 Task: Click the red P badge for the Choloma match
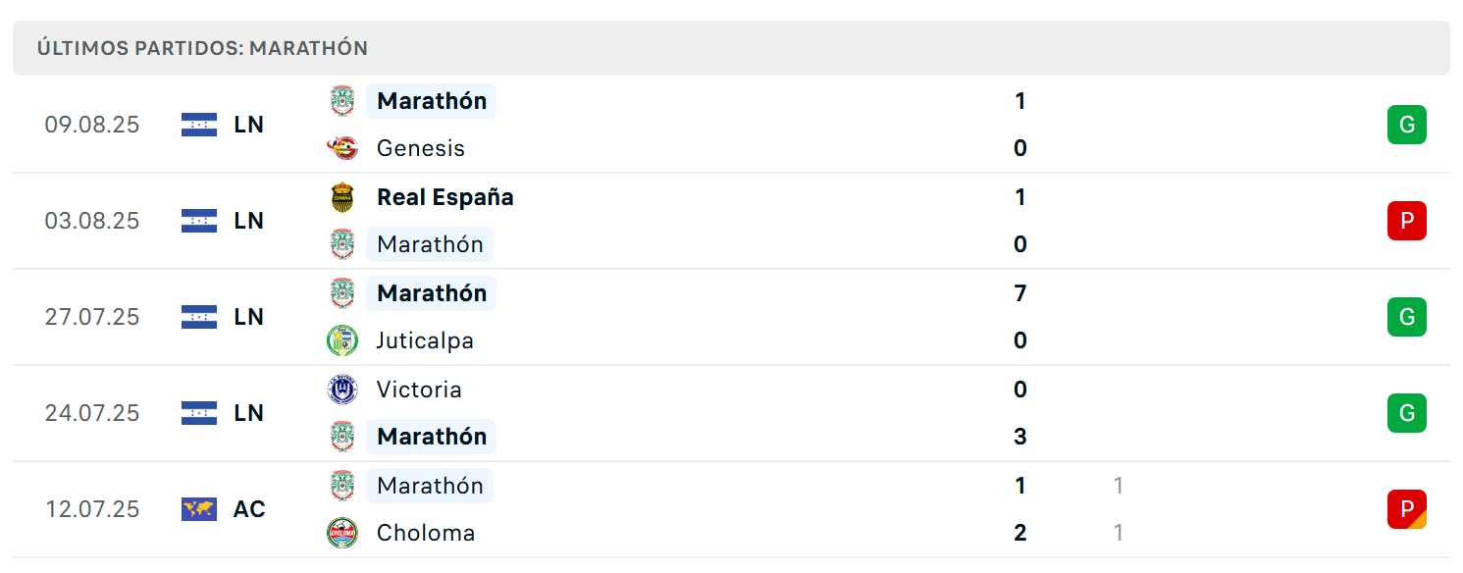coord(1406,509)
